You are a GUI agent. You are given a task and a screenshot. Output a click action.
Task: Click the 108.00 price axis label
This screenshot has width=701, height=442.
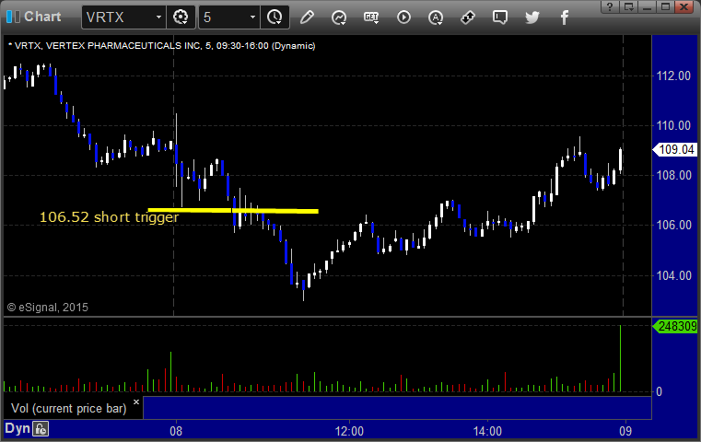point(673,175)
